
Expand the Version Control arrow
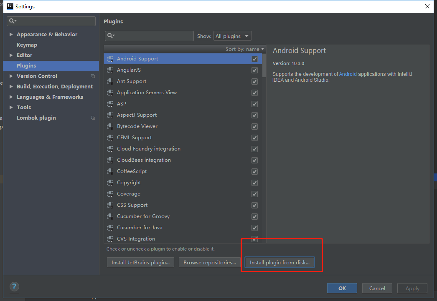pyautogui.click(x=11, y=76)
